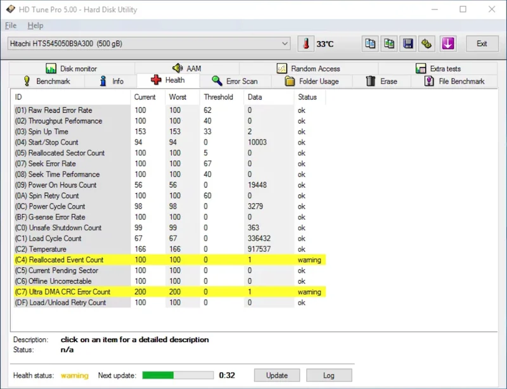
Task: Select the Seek Time Performance row
Action: (170, 174)
